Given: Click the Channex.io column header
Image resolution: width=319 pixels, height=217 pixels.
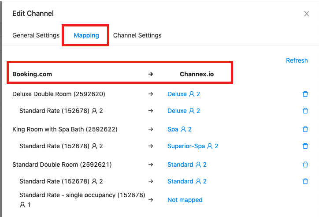Looking at the screenshot, I should coord(197,74).
